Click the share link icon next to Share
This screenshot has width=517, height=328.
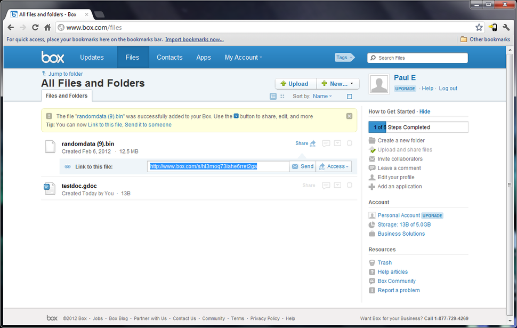point(313,143)
